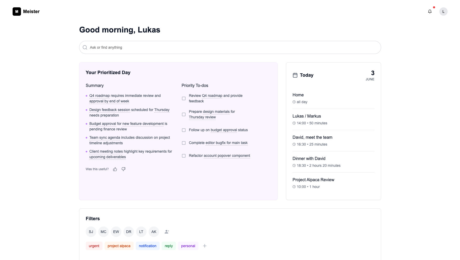460x260 pixels.
Task: Click the Ask or find anything search field
Action: click(x=230, y=47)
